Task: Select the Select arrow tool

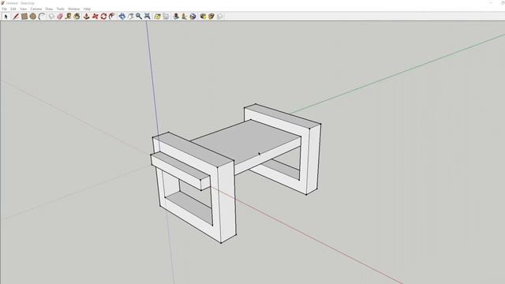Action: (6, 16)
